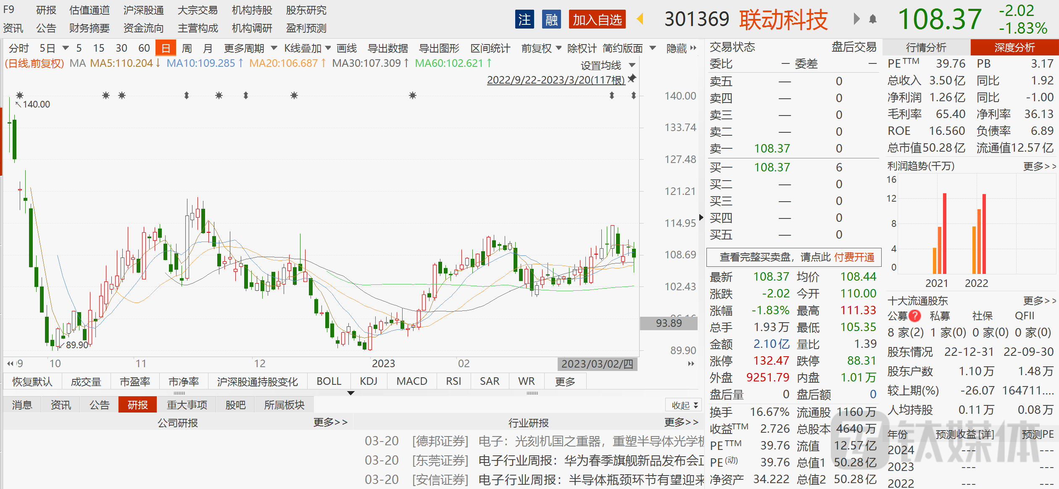Toggle the MACD indicator
The image size is (1059, 489).
[411, 381]
